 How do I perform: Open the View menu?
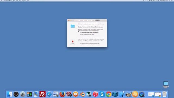point(20,1)
